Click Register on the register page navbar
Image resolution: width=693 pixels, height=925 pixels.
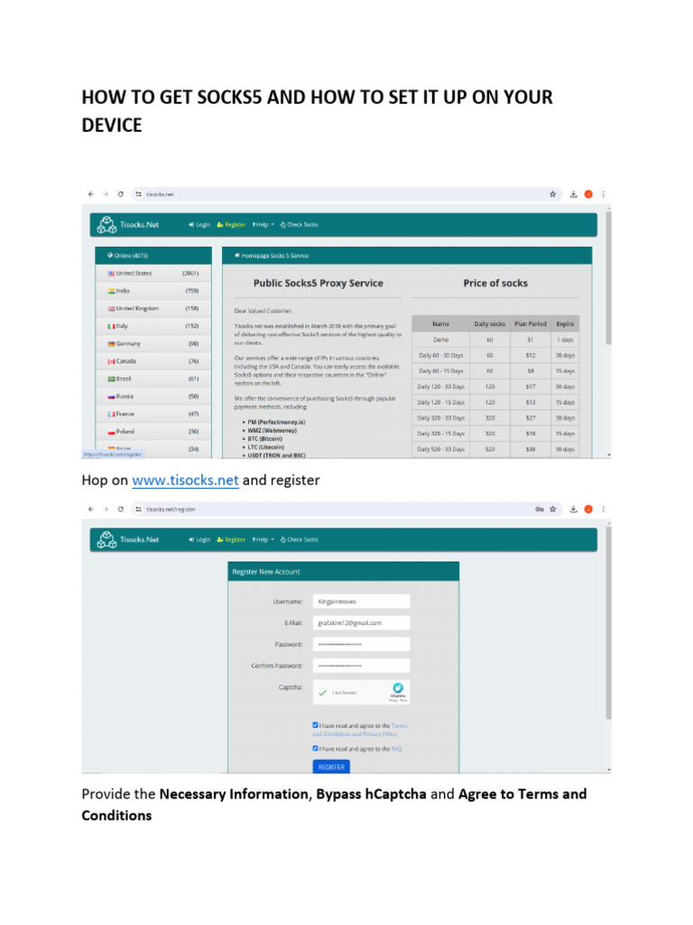pos(231,540)
